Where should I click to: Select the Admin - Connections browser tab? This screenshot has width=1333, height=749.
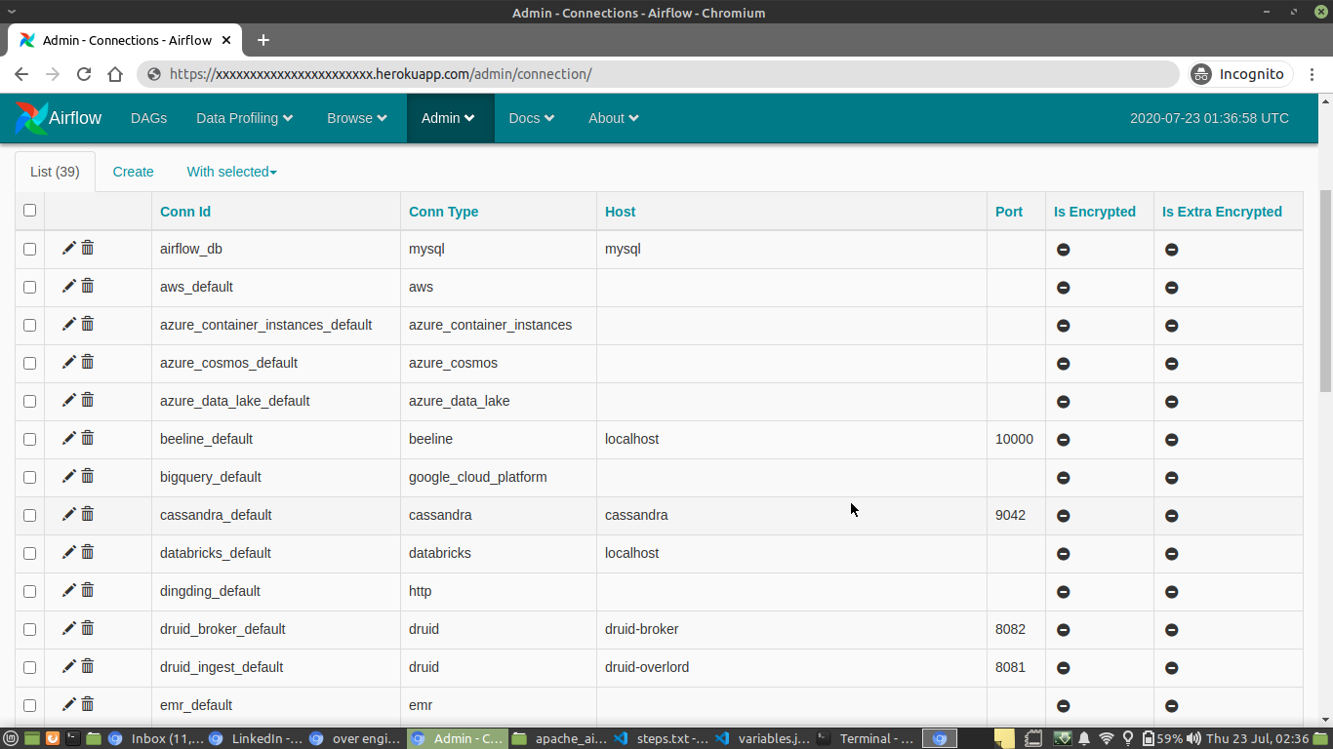(x=124, y=40)
